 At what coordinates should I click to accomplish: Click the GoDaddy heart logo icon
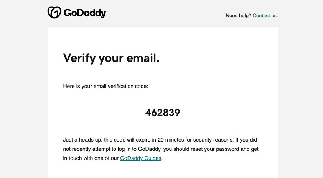(x=54, y=12)
